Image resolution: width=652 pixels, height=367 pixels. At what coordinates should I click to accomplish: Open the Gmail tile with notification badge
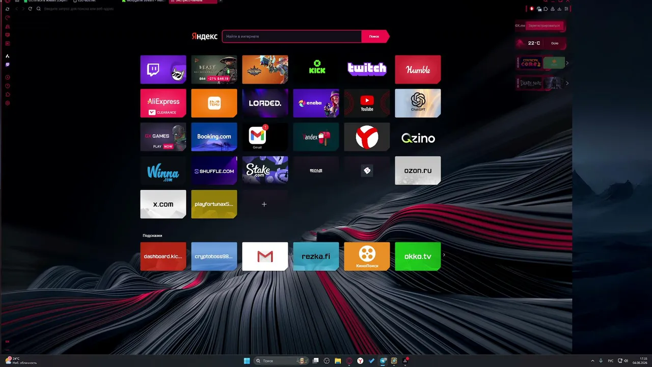tap(265, 137)
